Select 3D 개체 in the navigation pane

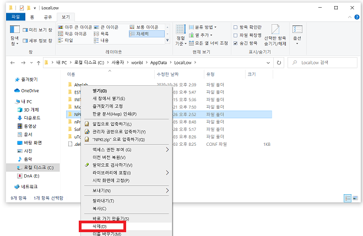click(x=28, y=110)
